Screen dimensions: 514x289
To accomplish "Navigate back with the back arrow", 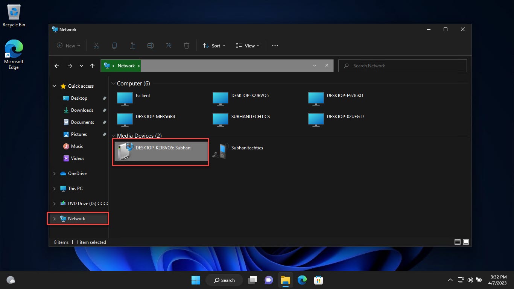I will click(57, 65).
